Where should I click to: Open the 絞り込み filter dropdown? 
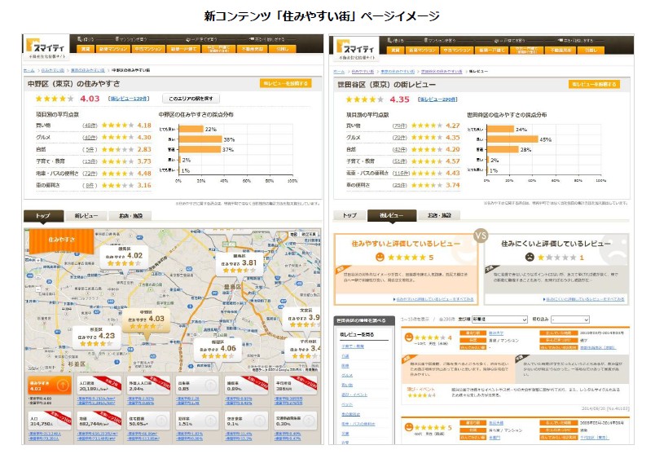click(569, 320)
